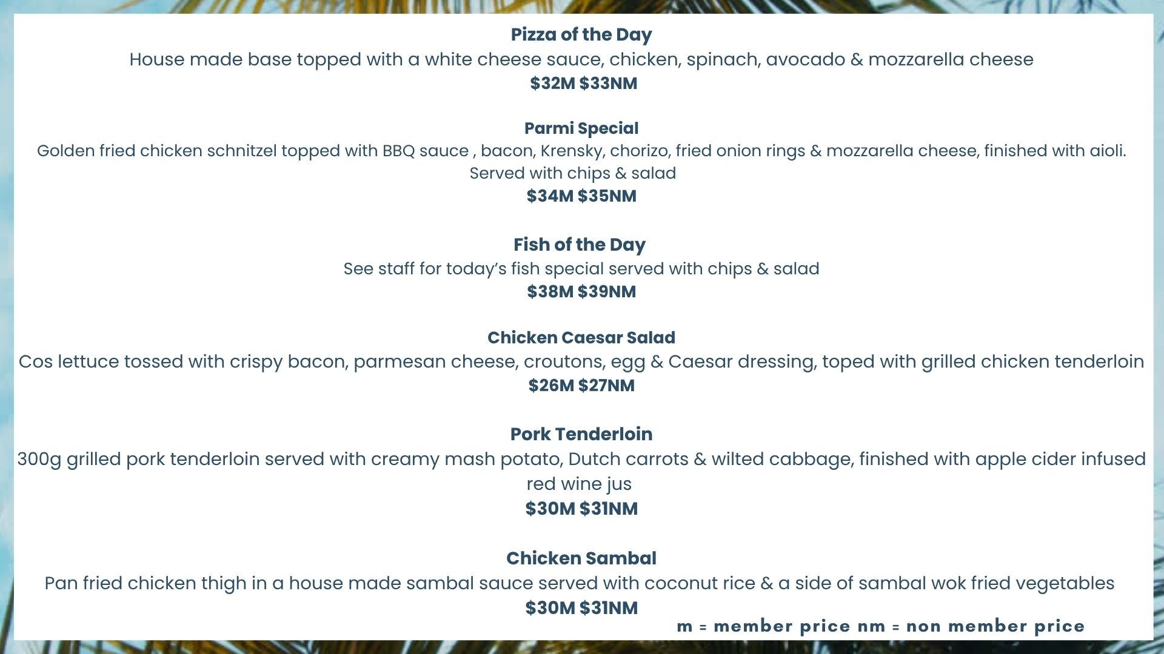Image resolution: width=1164 pixels, height=654 pixels.
Task: Click the 'Served with chips & salad' line
Action: click(573, 173)
